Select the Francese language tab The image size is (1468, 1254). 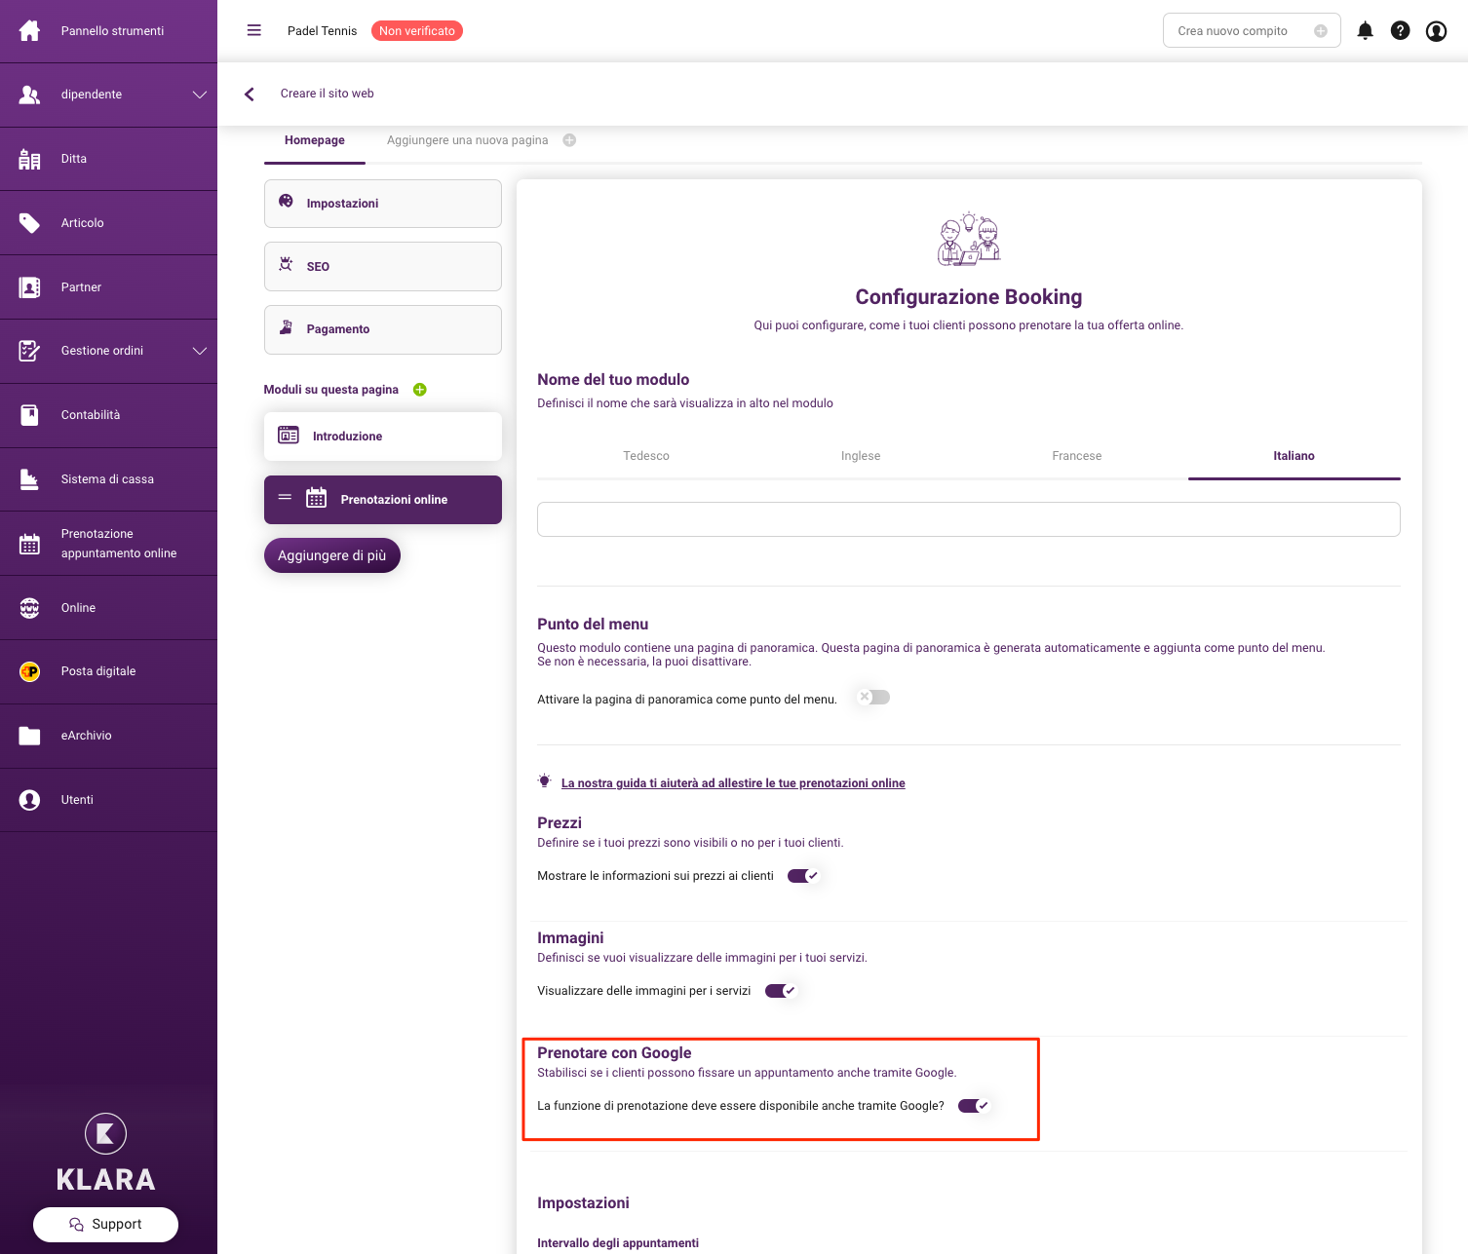click(1077, 456)
